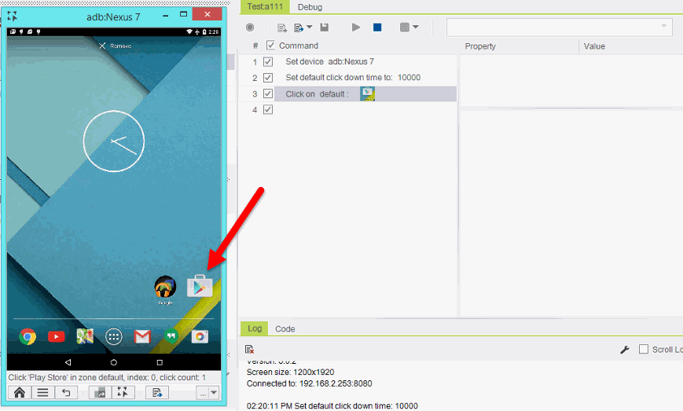The height and width of the screenshot is (411, 683).
Task: Clear the log with the delete log icon
Action: tap(249, 349)
